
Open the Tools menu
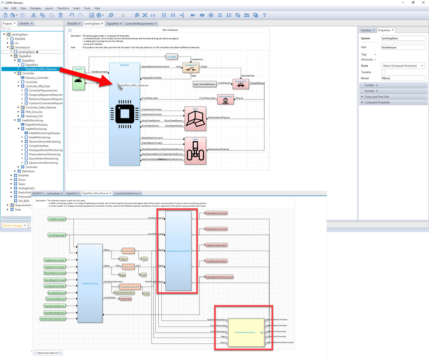coord(87,8)
